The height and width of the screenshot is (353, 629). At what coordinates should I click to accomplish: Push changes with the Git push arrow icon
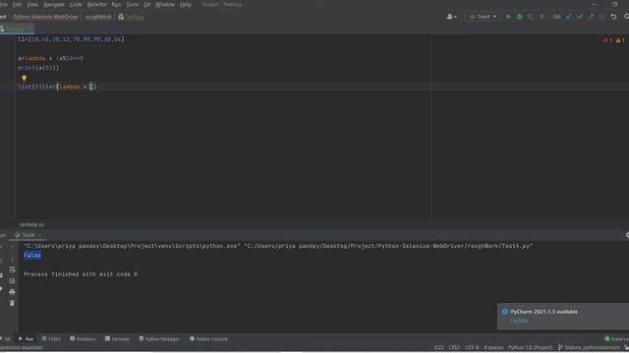pyautogui.click(x=591, y=17)
